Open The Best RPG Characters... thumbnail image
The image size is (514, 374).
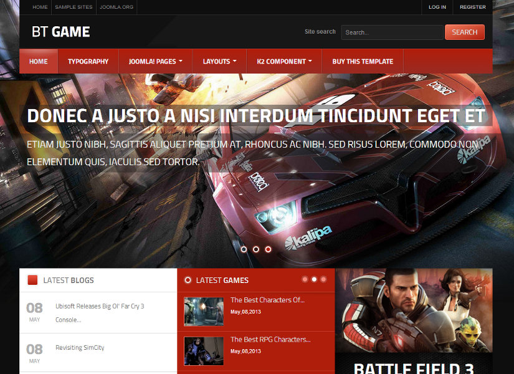click(204, 351)
